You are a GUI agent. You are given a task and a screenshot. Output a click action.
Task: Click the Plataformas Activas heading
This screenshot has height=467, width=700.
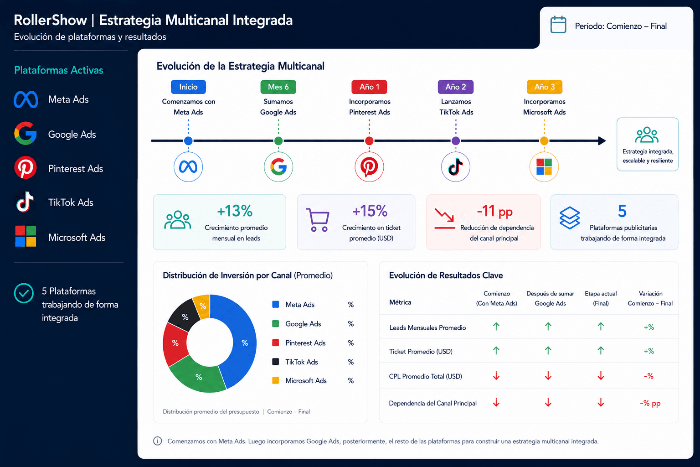pos(59,70)
